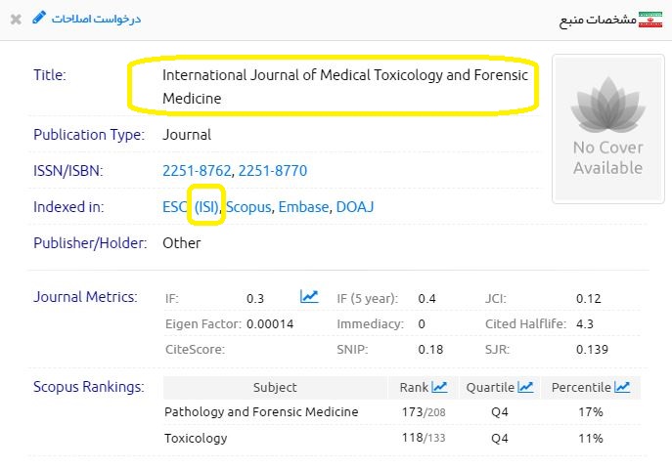Close the source details panel
Viewport: 672px width, 469px height.
16,19
